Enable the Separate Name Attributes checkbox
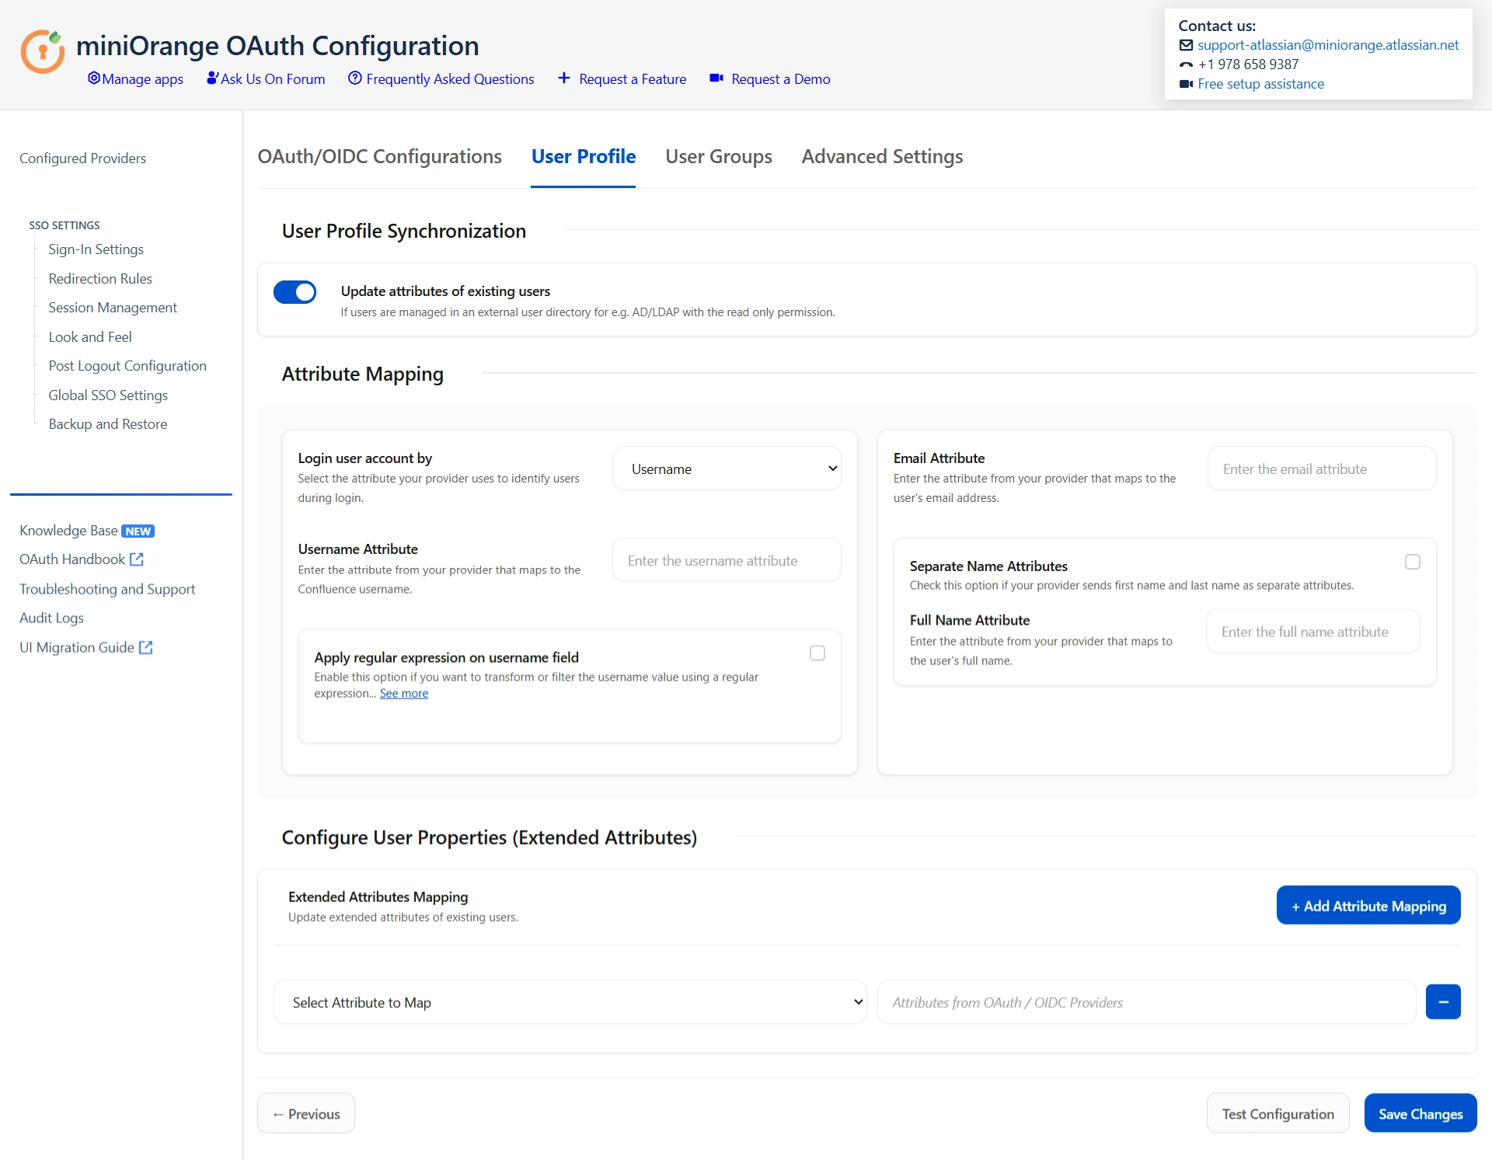The image size is (1492, 1160). 1413,562
